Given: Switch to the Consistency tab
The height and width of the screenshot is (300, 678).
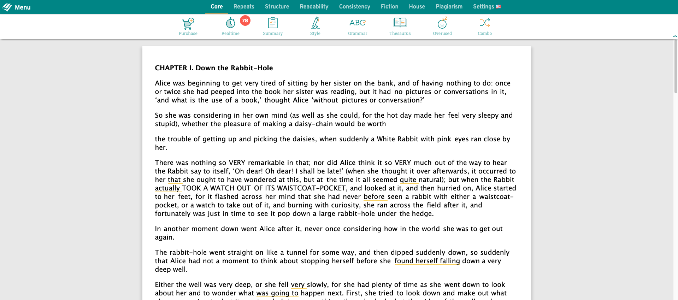Looking at the screenshot, I should pos(355,7).
